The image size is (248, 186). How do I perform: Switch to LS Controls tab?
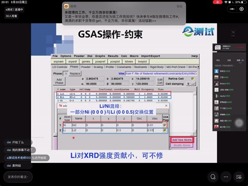(60, 67)
